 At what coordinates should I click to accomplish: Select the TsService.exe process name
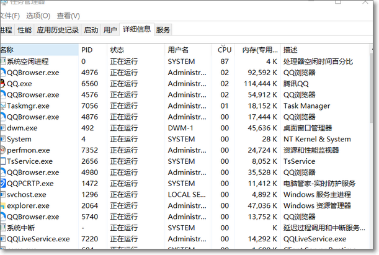pos(30,161)
